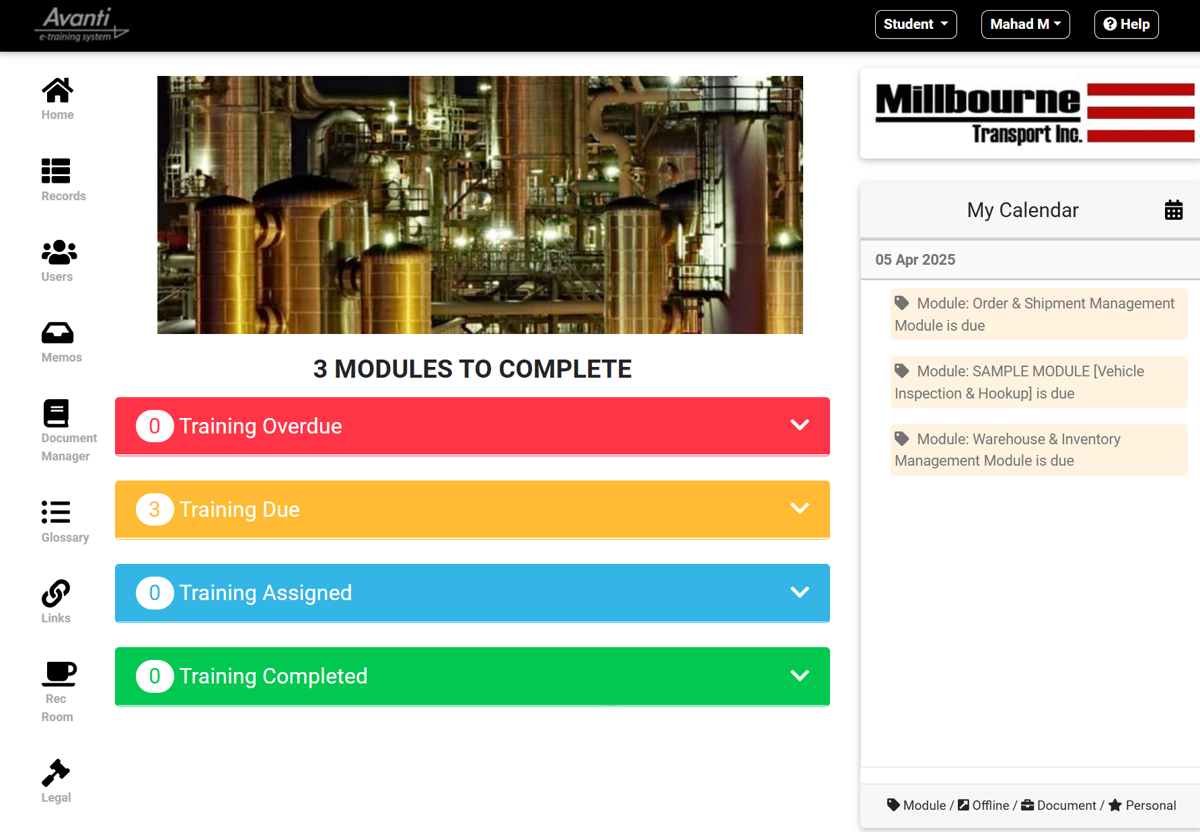Click the Personal label in calendar legend

[x=1151, y=805]
